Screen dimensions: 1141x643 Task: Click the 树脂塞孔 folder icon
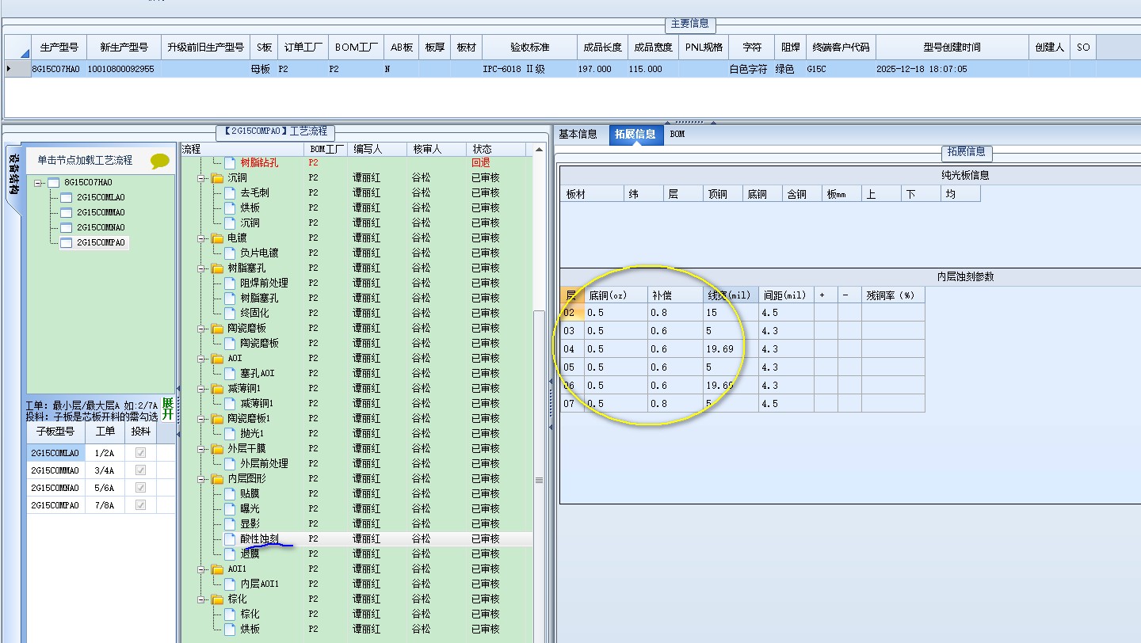(217, 268)
